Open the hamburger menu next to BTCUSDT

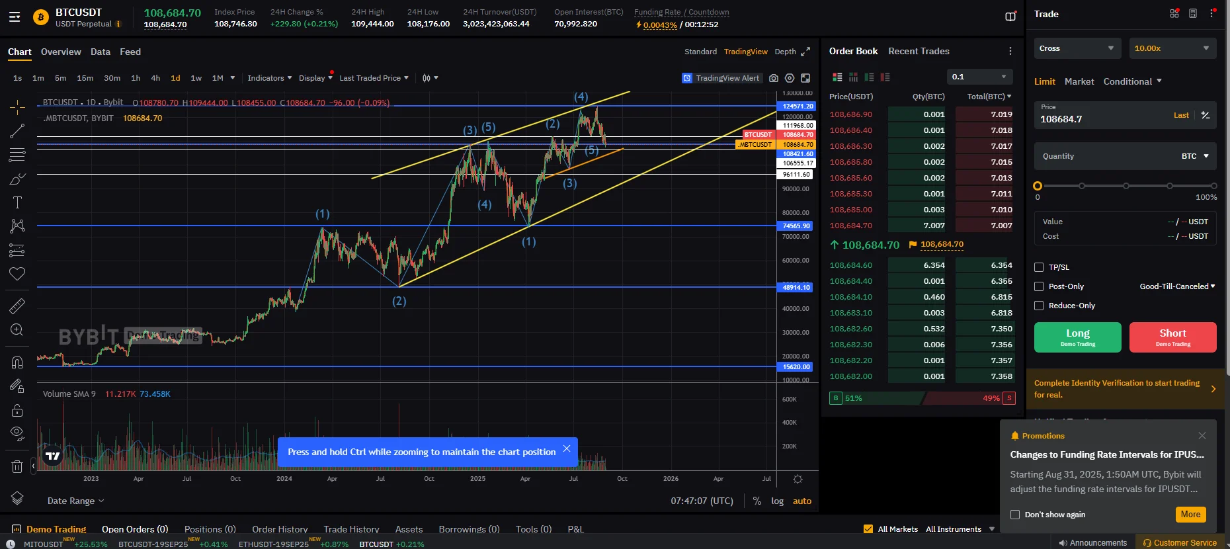[15, 17]
